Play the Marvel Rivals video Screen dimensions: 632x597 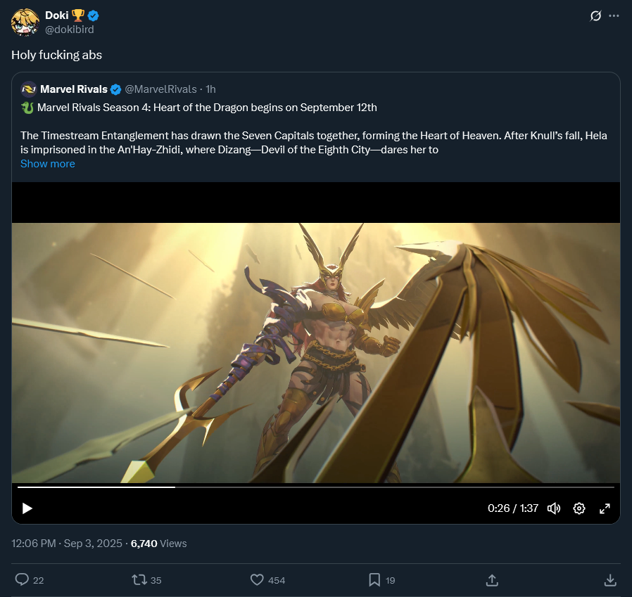point(27,508)
